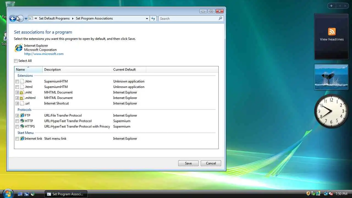Expand the address bar history dropdown
This screenshot has height=198, width=352.
click(x=147, y=19)
